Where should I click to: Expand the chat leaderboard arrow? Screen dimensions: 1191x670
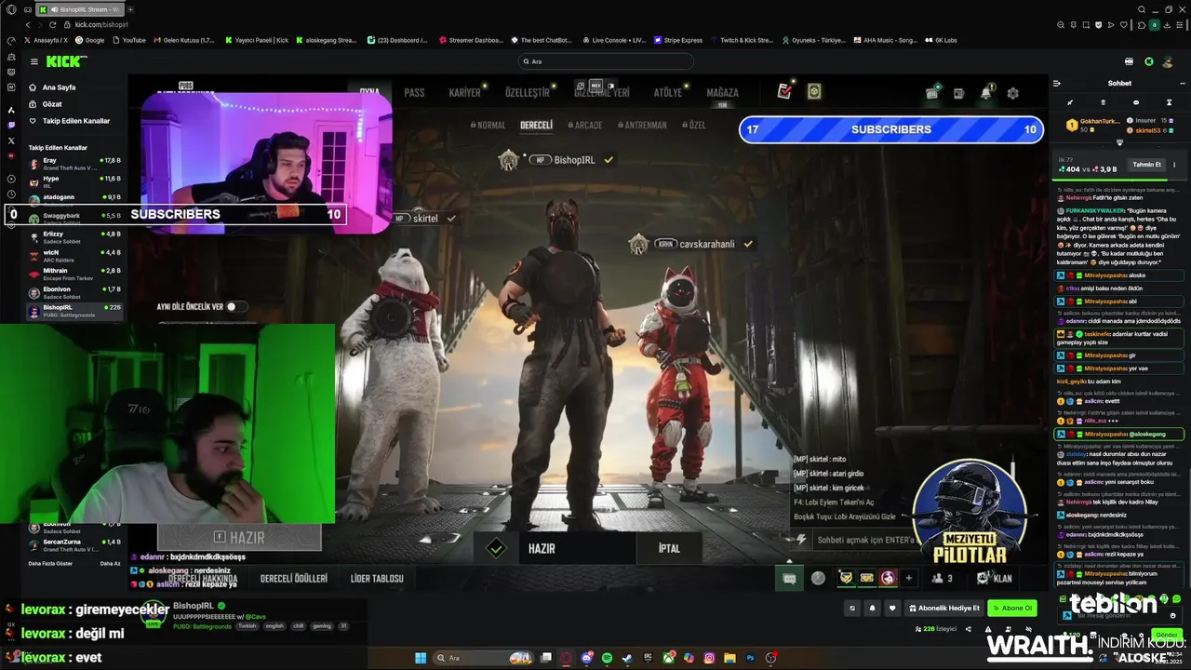1119,142
